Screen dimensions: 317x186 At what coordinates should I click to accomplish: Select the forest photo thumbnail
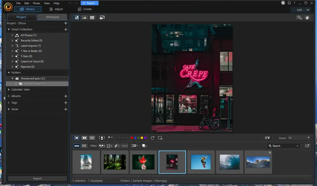tap(115, 162)
